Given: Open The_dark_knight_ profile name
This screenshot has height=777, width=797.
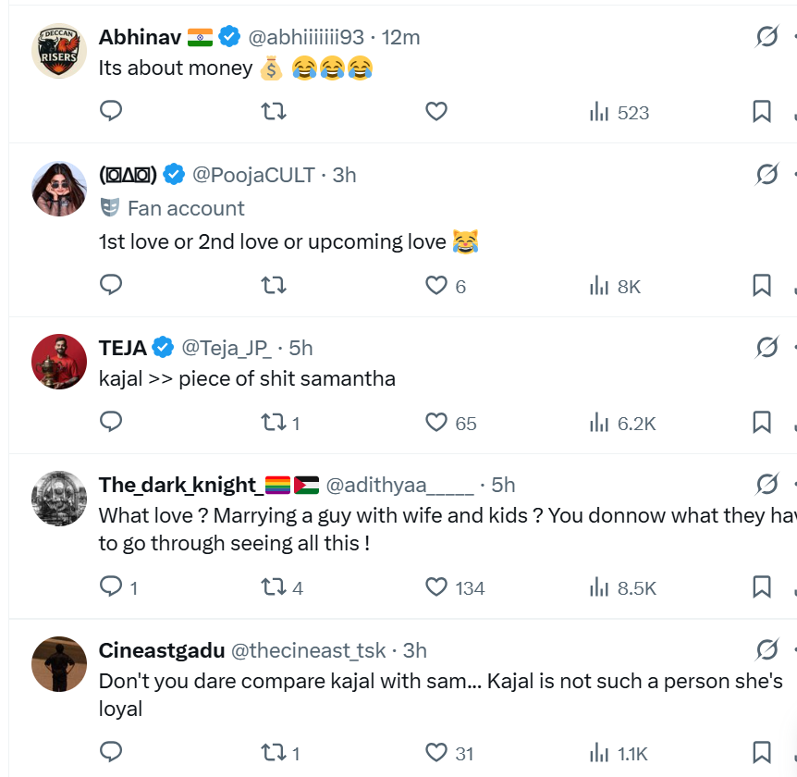Looking at the screenshot, I should 177,485.
